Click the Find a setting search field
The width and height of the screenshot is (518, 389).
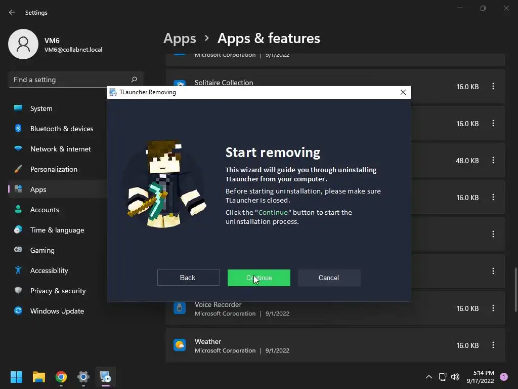coord(76,80)
